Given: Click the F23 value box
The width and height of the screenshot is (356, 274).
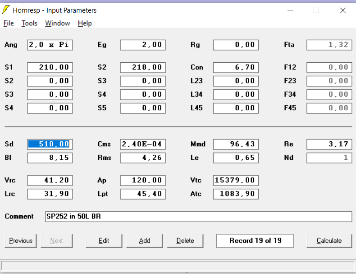Looking at the screenshot, I should [329, 81].
